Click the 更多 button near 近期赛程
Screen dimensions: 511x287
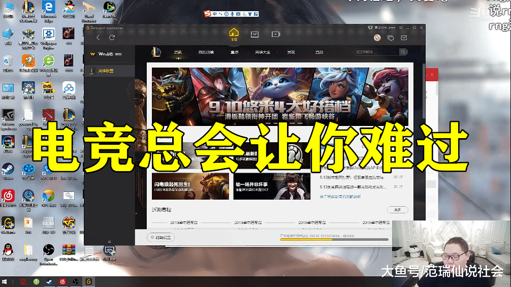click(397, 210)
